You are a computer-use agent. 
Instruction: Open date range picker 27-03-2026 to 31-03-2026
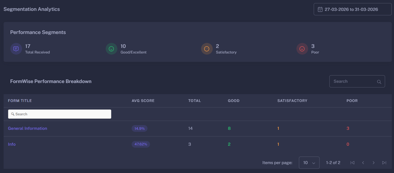click(353, 9)
